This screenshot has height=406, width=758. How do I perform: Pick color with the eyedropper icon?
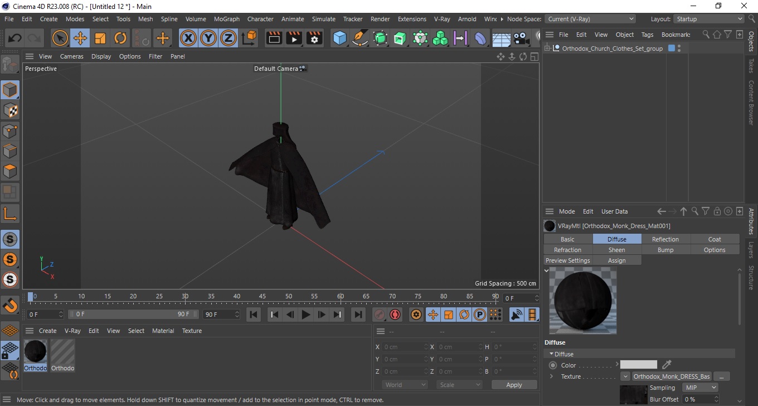[x=667, y=365]
